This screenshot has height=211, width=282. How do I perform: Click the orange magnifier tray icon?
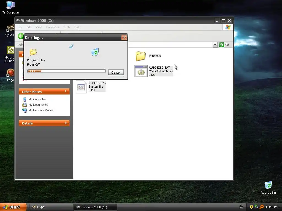pyautogui.click(x=262, y=207)
